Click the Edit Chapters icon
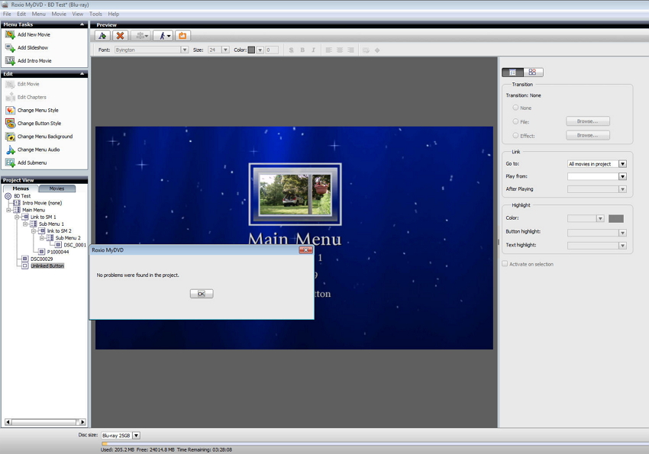The image size is (649, 454). [x=10, y=97]
